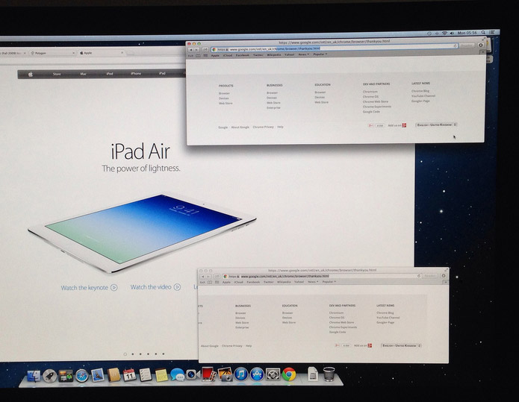Click Watch the video link

pyautogui.click(x=155, y=287)
